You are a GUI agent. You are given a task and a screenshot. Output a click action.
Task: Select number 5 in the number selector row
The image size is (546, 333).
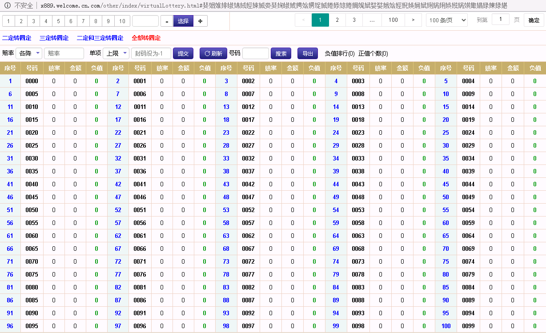point(59,20)
